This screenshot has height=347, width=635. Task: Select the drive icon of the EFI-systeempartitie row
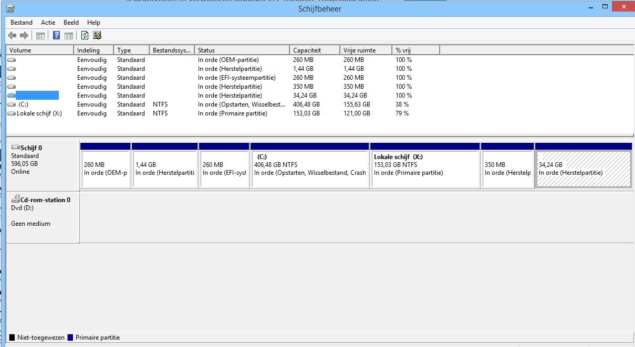12,78
